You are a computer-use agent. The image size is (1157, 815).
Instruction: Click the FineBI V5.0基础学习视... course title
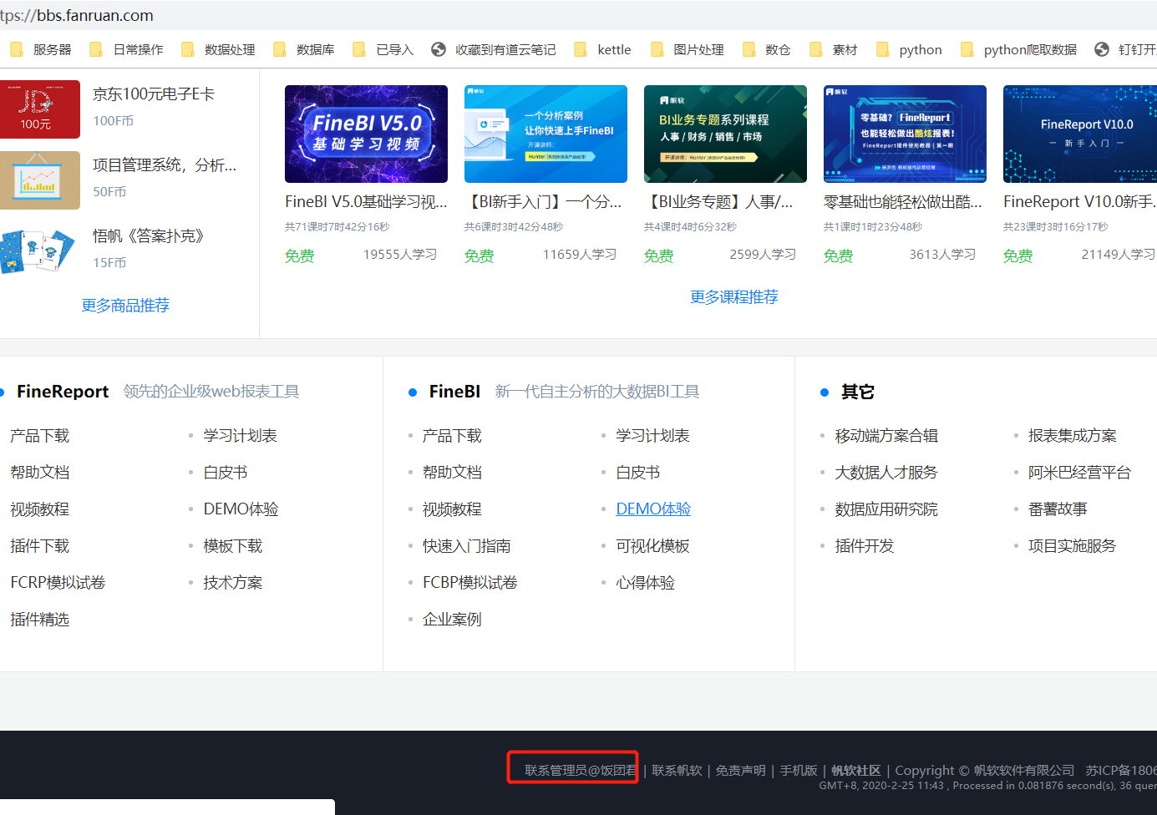366,202
